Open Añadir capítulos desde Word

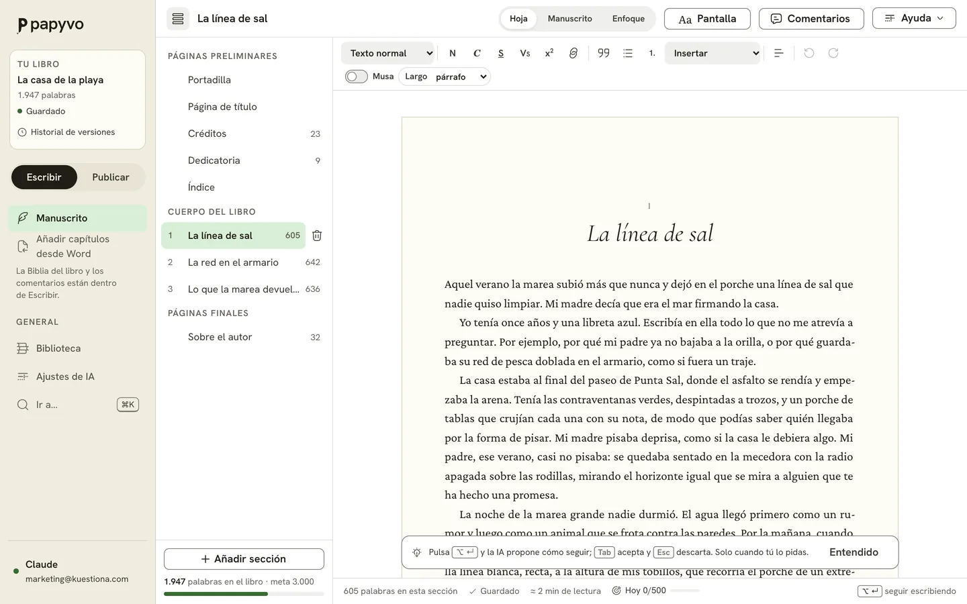click(x=78, y=246)
